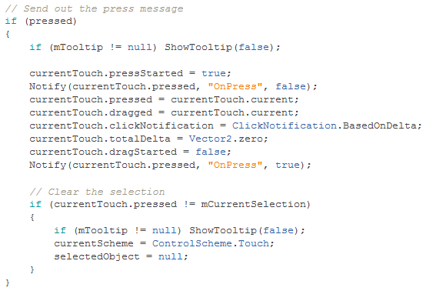This screenshot has height=291, width=426.
Task: Click the second ShowTooltip(false) call
Action: 247,230
